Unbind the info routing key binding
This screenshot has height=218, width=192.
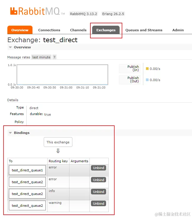tap(99, 191)
